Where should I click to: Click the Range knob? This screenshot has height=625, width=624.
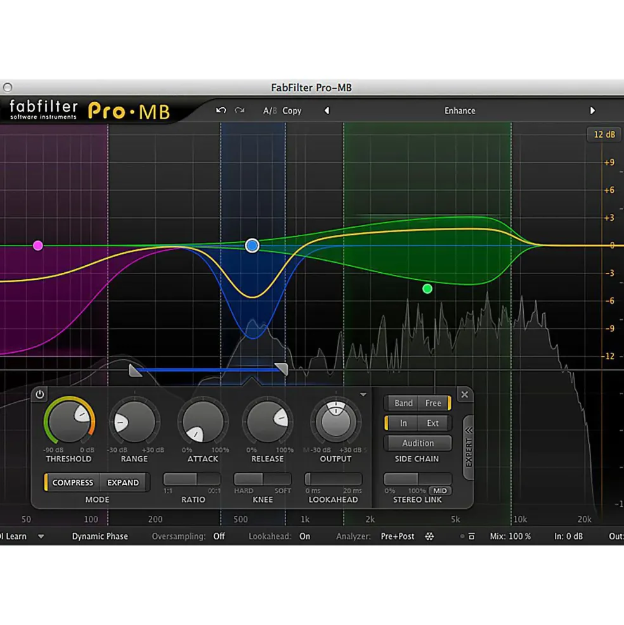(134, 422)
